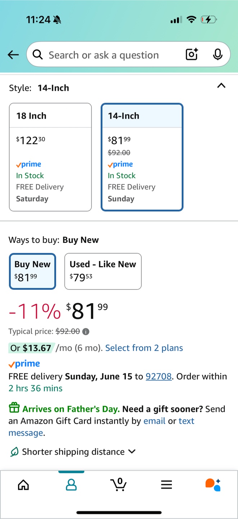238x519 pixels.
Task: Select the 14-Inch style option
Action: (x=142, y=157)
